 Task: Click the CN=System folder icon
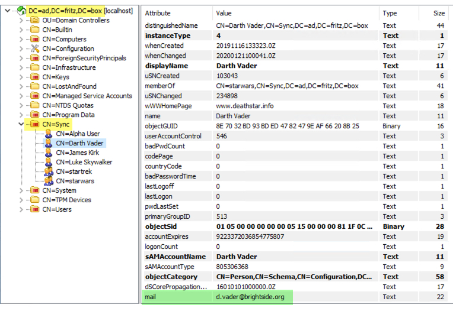coord(34,190)
